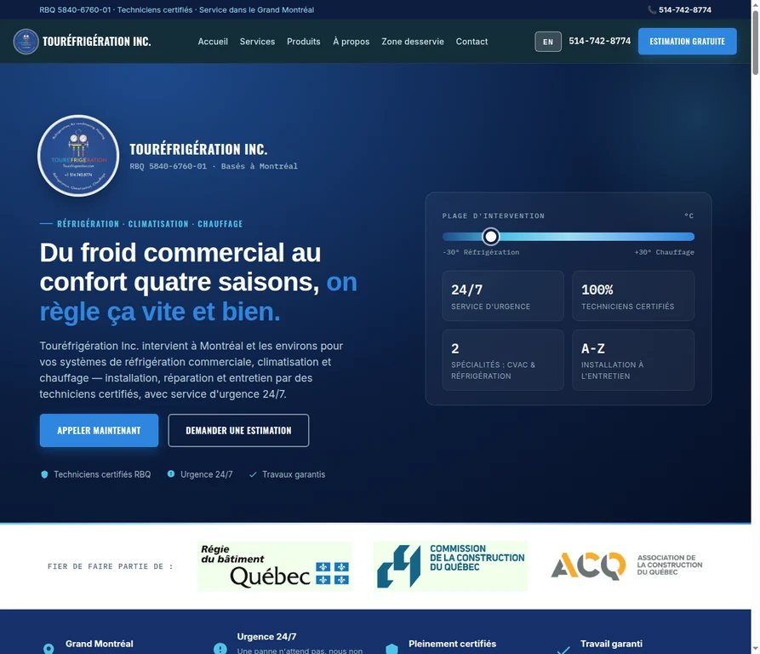760x654 pixels.
Task: Click the RBQ 5840-6760-01 text in the top bar
Action: click(x=75, y=9)
